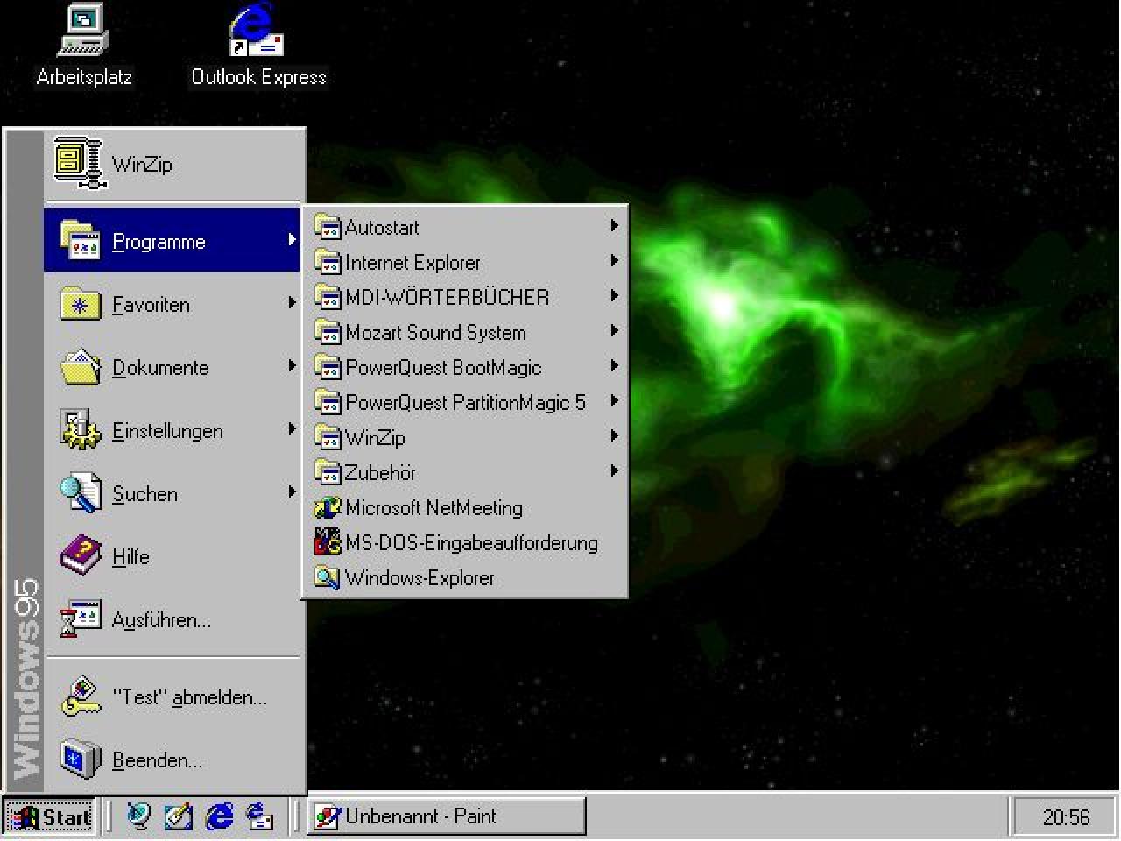1121x841 pixels.
Task: Click the Programme folder icon
Action: coord(80,240)
